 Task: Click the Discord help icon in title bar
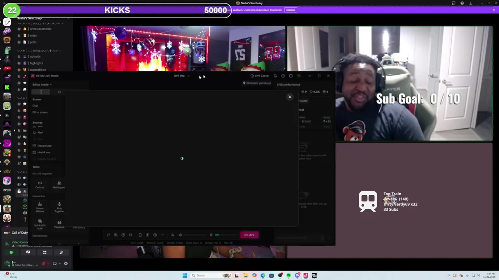click(x=462, y=3)
